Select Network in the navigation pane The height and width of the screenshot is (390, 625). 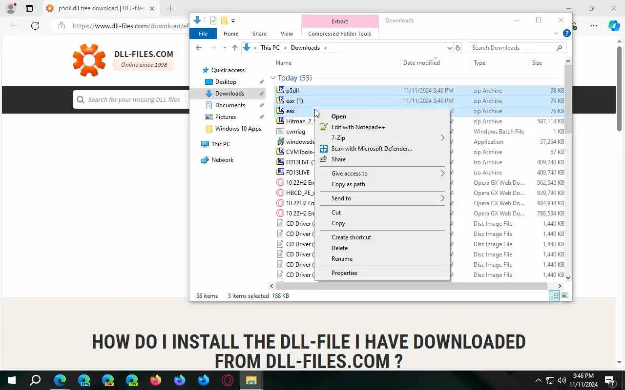coord(222,160)
